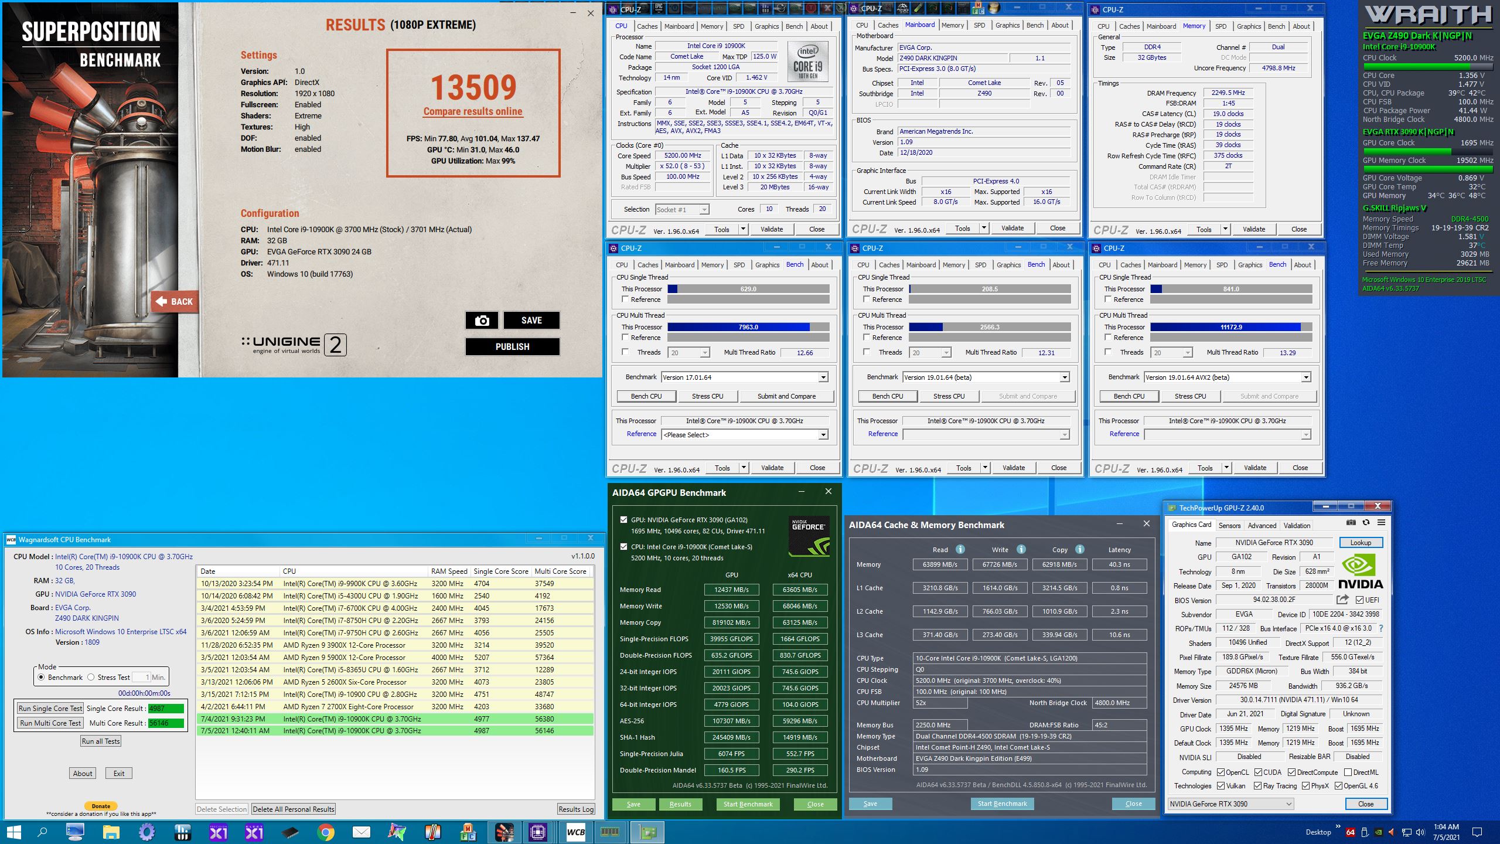Click BIOS share export icon in GPU-Z

1342,600
